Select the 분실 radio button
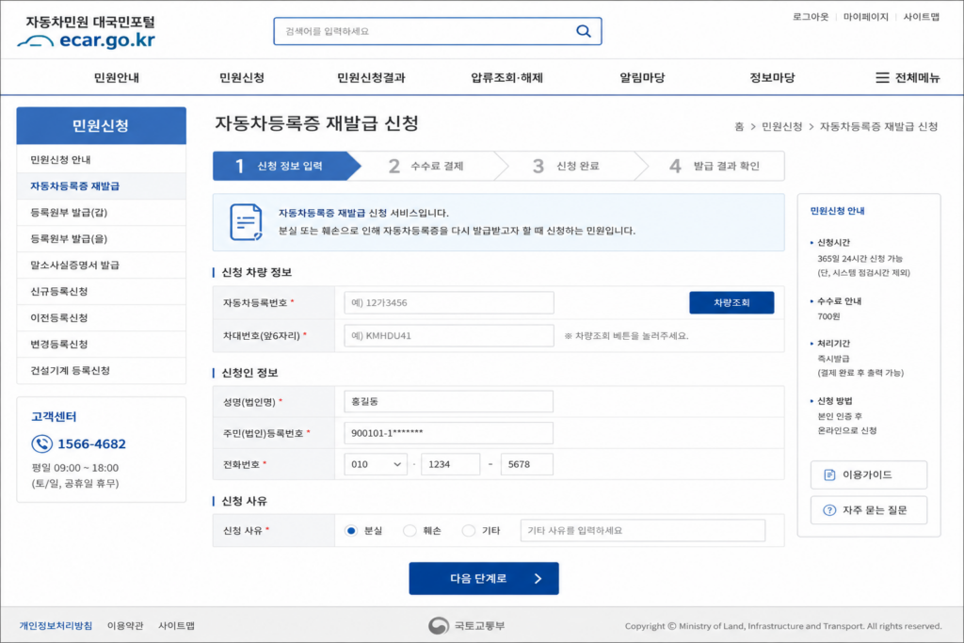This screenshot has height=643, width=964. pos(350,531)
